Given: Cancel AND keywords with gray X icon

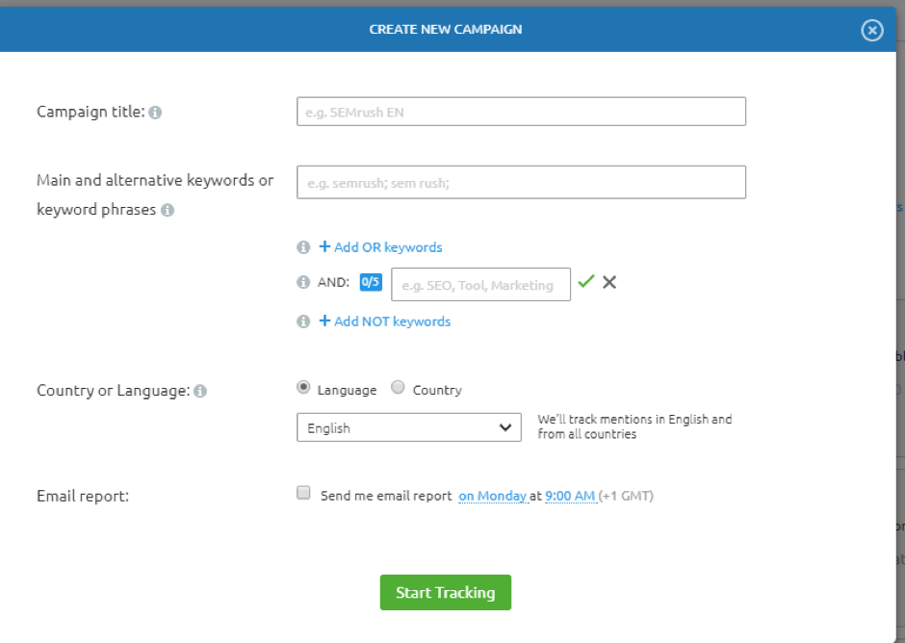Looking at the screenshot, I should click(609, 282).
